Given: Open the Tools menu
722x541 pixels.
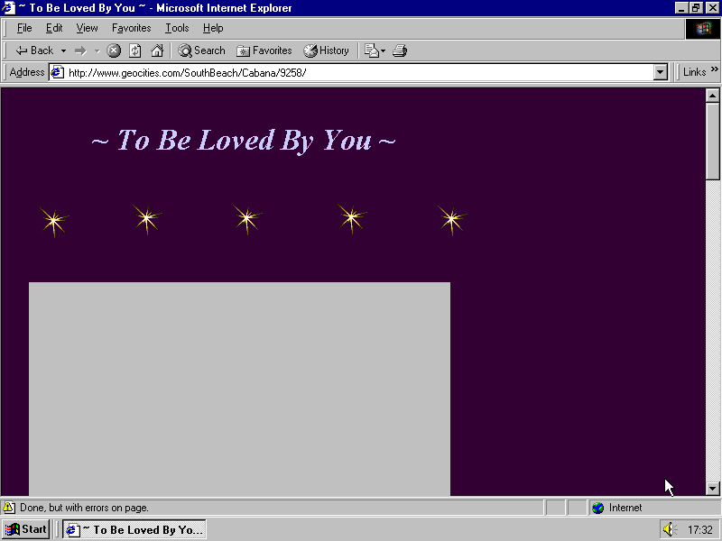Looking at the screenshot, I should [x=177, y=28].
